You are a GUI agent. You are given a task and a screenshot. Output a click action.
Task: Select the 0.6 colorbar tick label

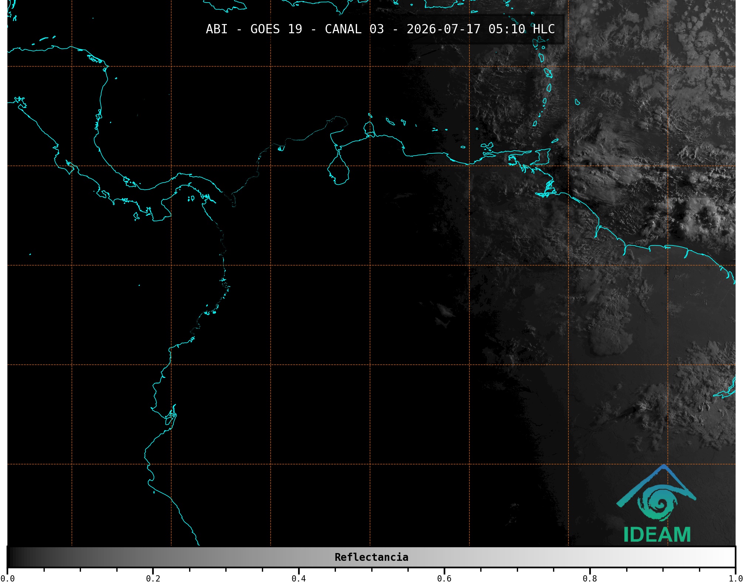click(x=444, y=578)
